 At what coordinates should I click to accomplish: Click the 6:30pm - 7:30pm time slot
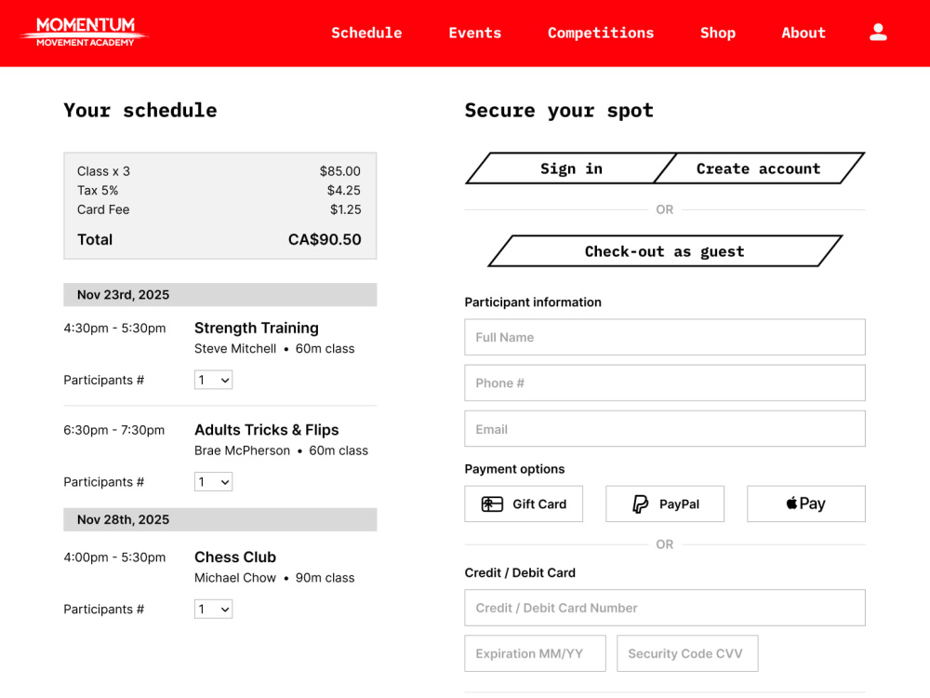113,430
